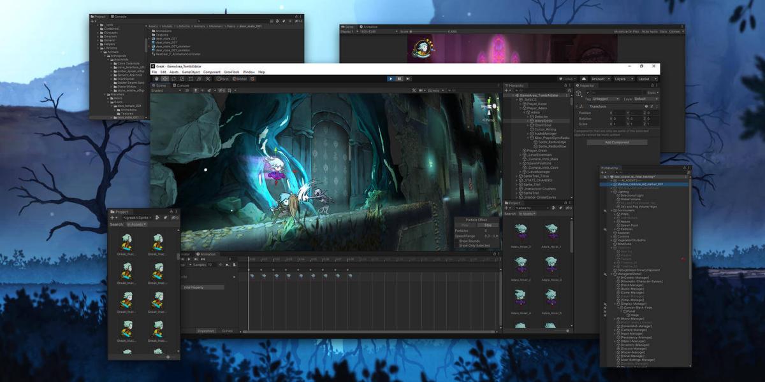The width and height of the screenshot is (765, 382).
Task: Click the Pause button in the toolbar
Action: [399, 79]
